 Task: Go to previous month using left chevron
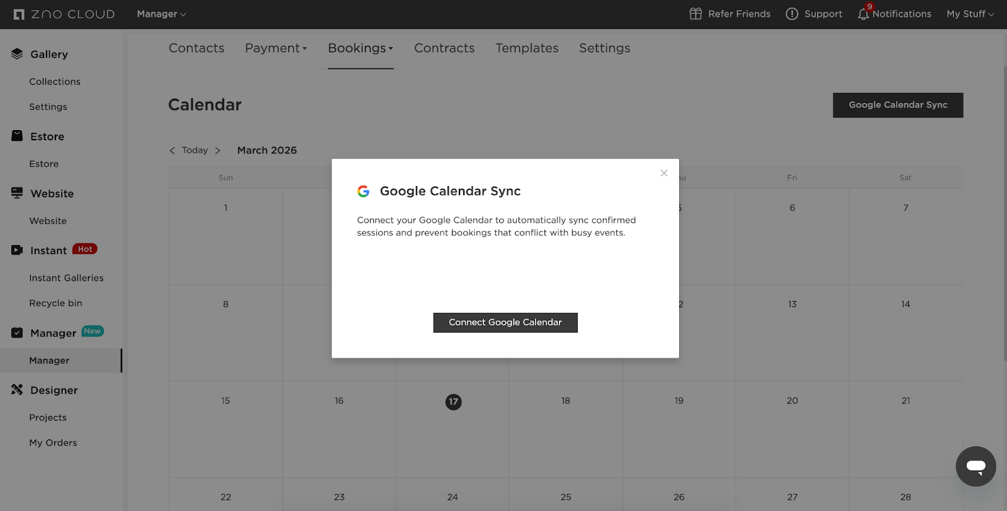pos(172,150)
